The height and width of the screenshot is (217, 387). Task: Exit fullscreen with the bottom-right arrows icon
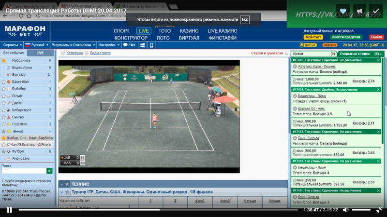point(379,210)
